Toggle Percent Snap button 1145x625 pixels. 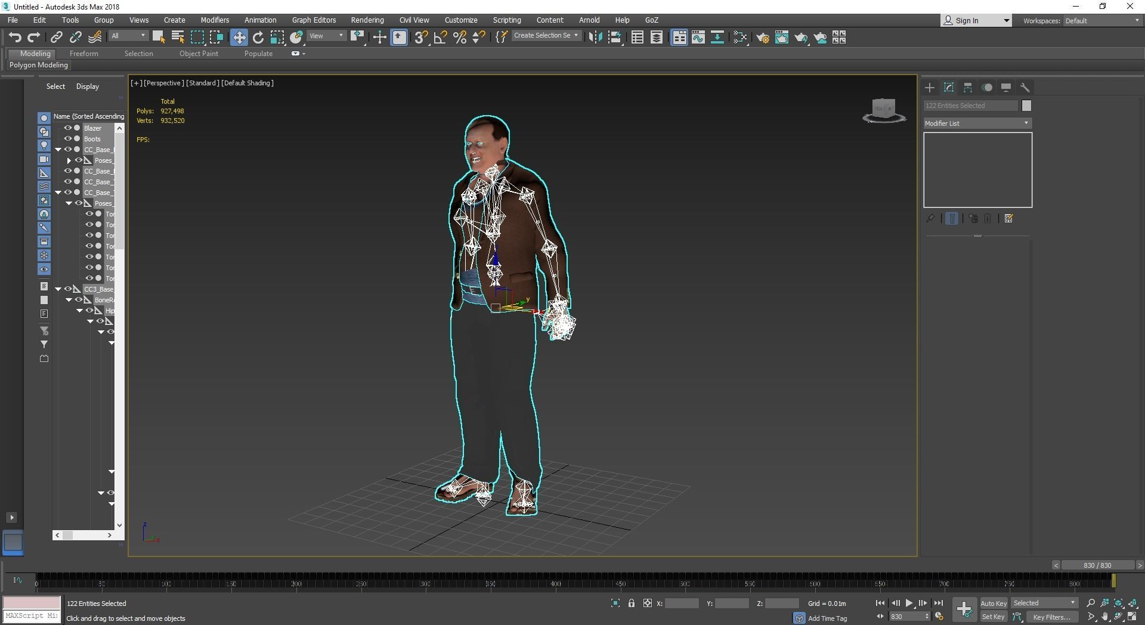[460, 38]
